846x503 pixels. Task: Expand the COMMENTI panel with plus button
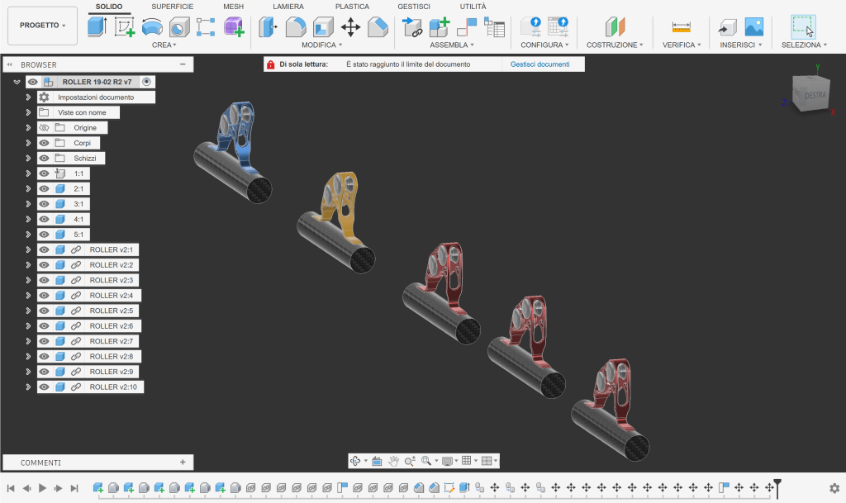[182, 463]
